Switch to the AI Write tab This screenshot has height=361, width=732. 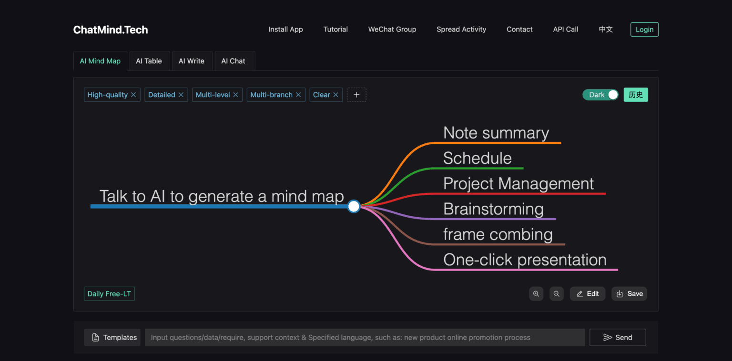pos(192,61)
